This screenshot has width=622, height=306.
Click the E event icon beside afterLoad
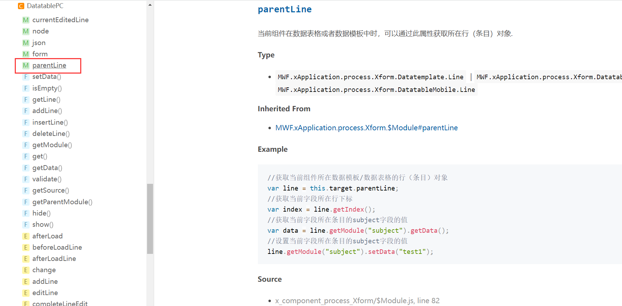26,236
